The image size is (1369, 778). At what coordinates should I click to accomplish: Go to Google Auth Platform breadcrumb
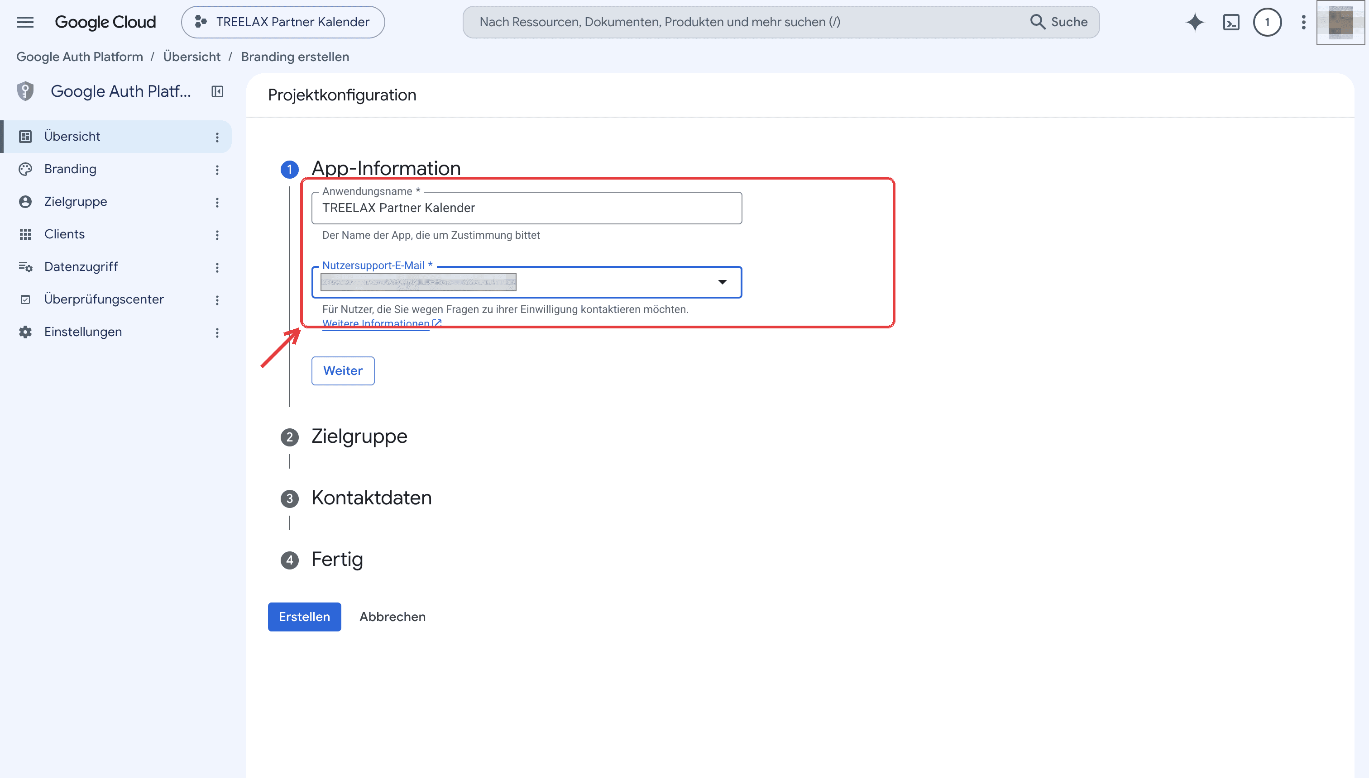[80, 57]
